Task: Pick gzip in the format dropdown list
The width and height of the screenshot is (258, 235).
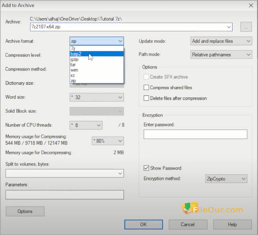Action: click(x=97, y=59)
